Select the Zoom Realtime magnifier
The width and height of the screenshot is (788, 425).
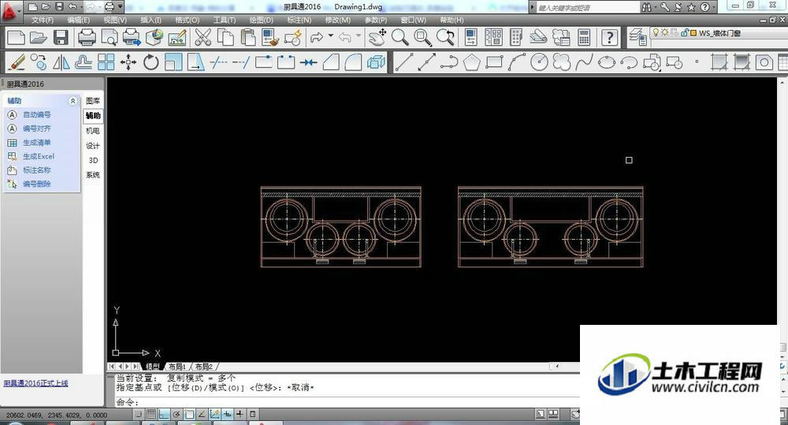pyautogui.click(x=400, y=38)
